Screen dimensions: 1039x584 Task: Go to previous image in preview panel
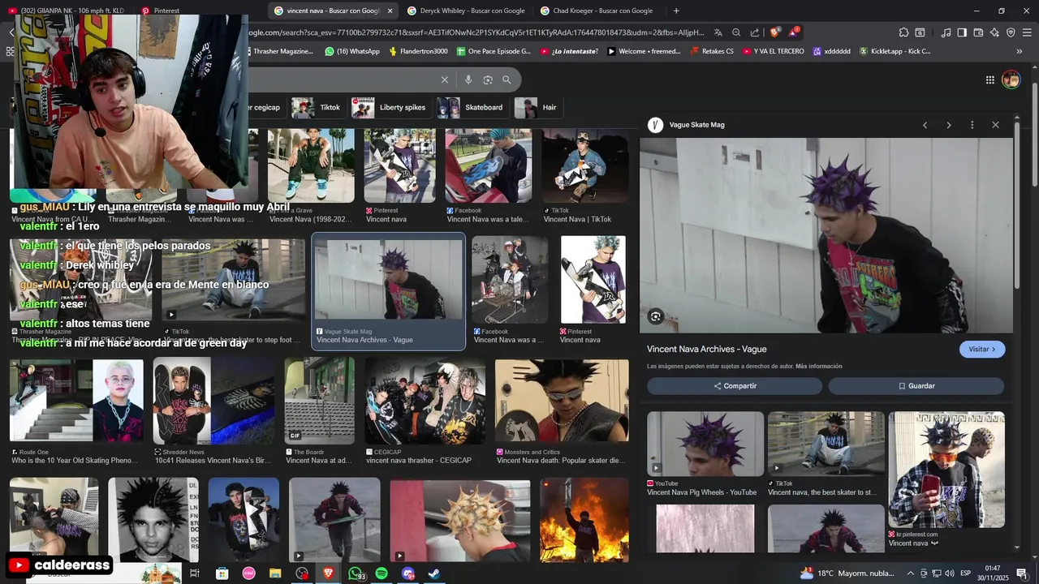tap(925, 125)
